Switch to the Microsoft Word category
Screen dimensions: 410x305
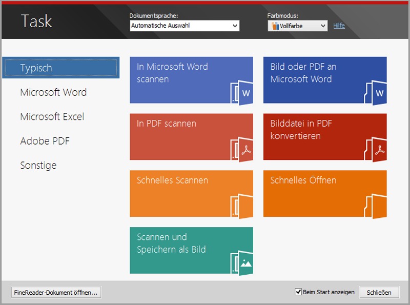click(x=53, y=92)
